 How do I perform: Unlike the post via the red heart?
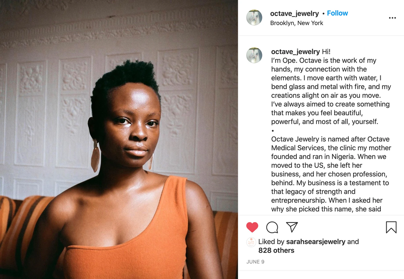[252, 227]
